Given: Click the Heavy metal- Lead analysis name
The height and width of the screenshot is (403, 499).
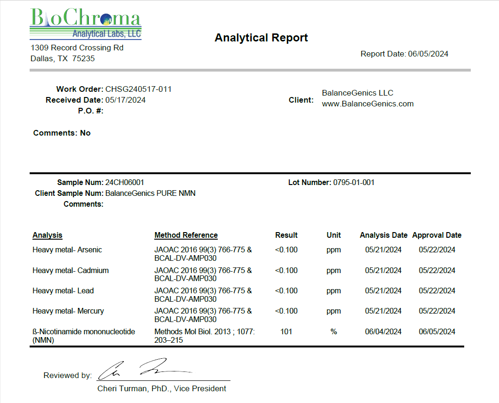Looking at the screenshot, I should 63,291.
